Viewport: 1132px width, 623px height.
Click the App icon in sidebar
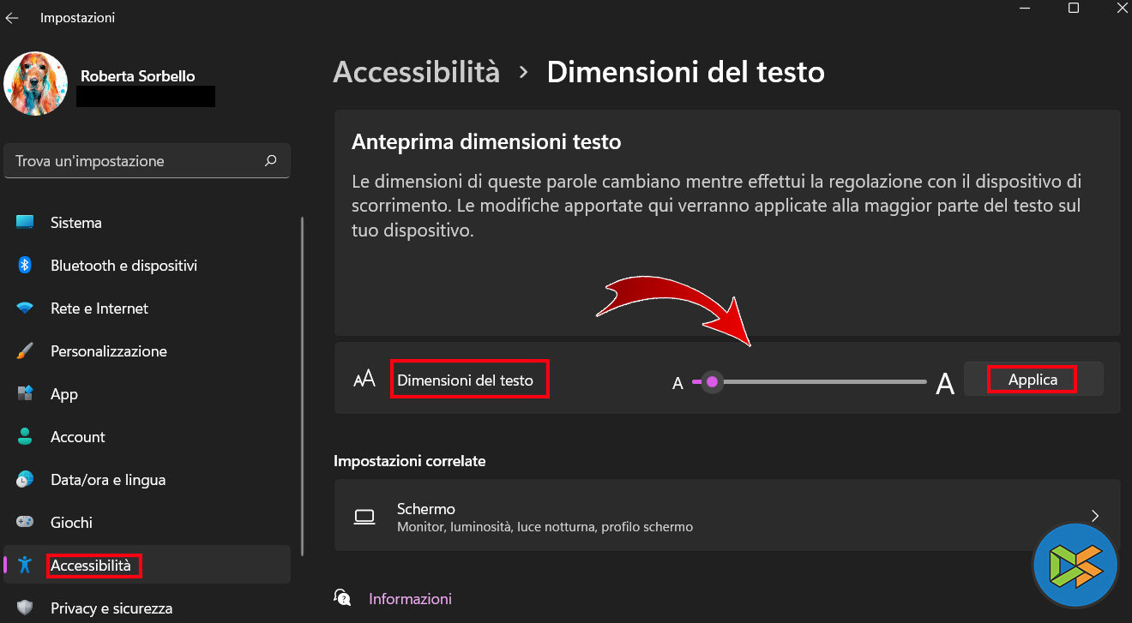[25, 394]
